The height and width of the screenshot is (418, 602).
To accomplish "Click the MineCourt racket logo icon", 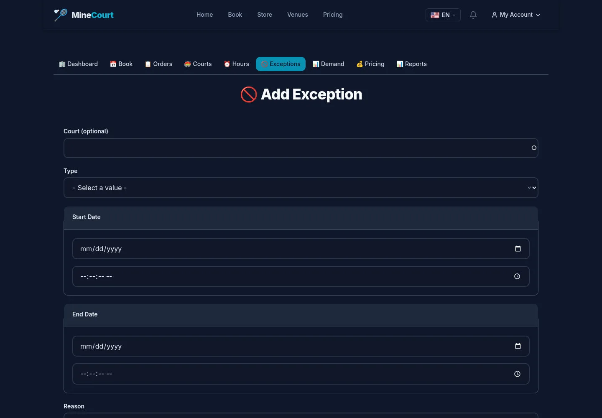I will pyautogui.click(x=61, y=15).
